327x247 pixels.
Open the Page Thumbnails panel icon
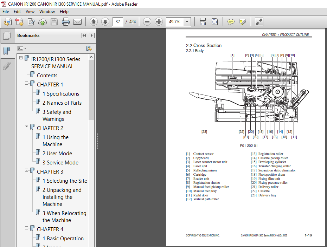(x=7, y=35)
